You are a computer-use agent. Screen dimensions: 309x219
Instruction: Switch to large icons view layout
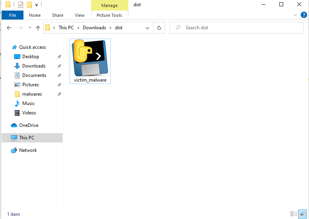click(302, 214)
